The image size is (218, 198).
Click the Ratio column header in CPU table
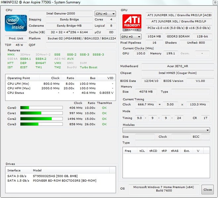tap(69, 78)
